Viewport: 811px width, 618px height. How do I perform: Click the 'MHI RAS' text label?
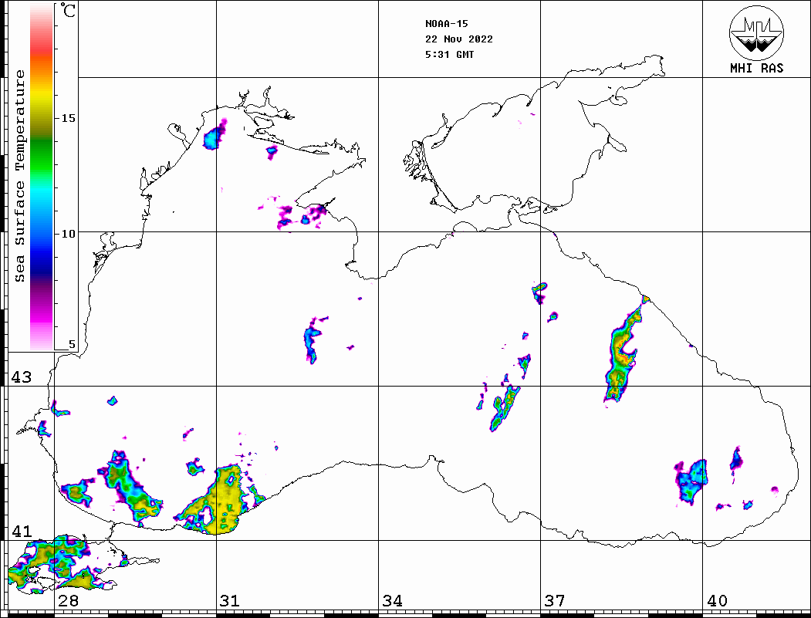(x=757, y=68)
